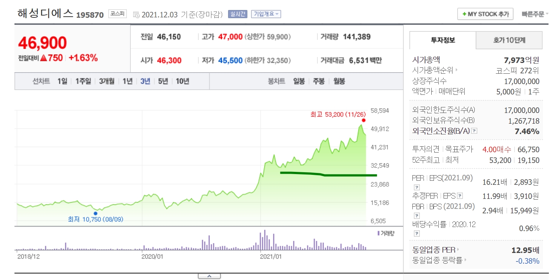The width and height of the screenshot is (550, 280).
Task: Switch to the 월봉 candle chart
Action: coord(339,81)
